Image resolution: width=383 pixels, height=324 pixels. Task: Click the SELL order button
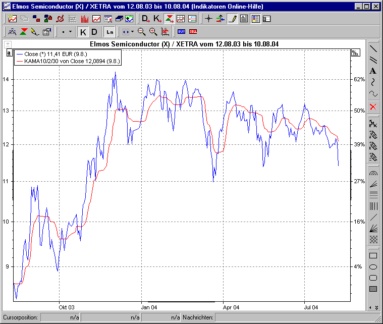(x=193, y=31)
